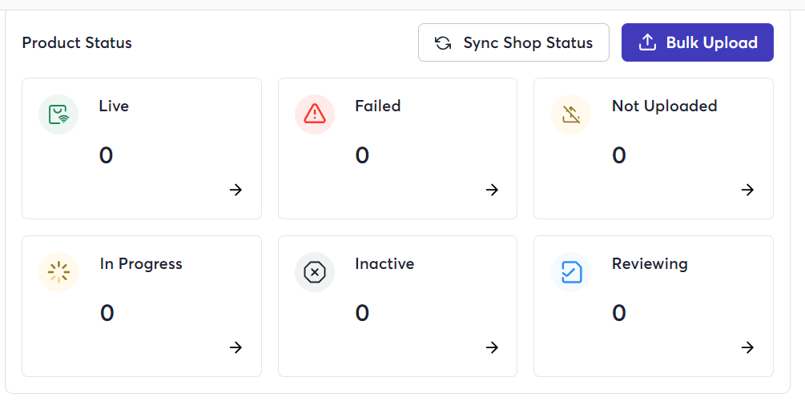The height and width of the screenshot is (413, 805).
Task: Click the upload icon in Bulk Upload
Action: [x=647, y=42]
